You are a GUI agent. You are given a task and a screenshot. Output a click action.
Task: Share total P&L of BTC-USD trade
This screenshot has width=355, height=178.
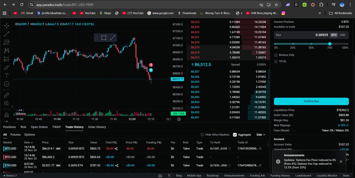[x=116, y=149]
